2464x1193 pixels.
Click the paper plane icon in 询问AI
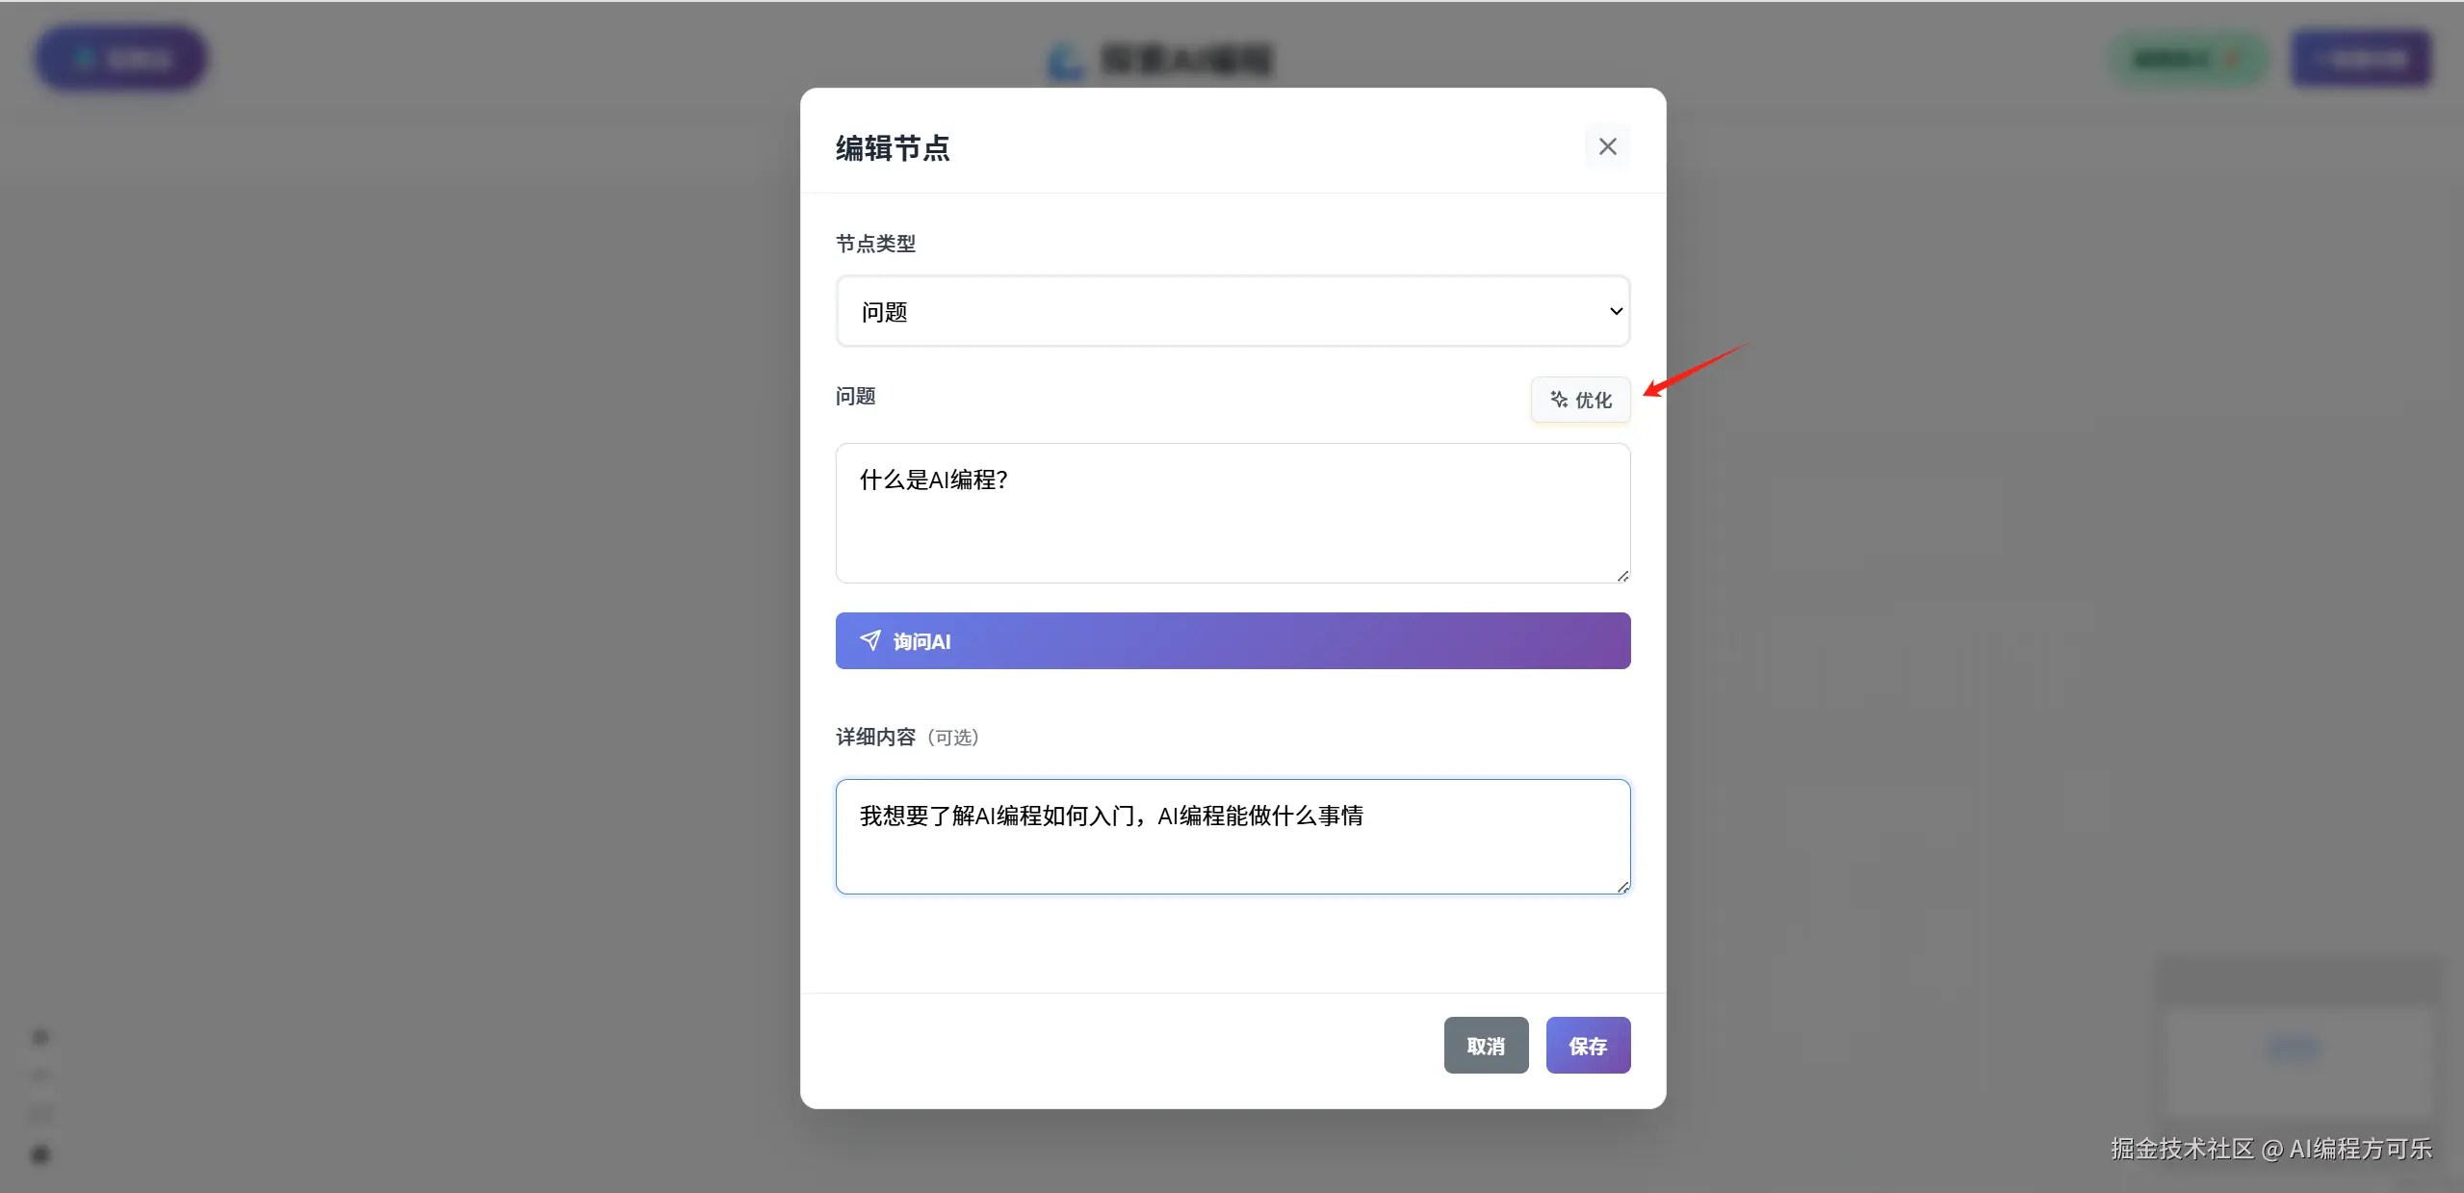tap(870, 640)
